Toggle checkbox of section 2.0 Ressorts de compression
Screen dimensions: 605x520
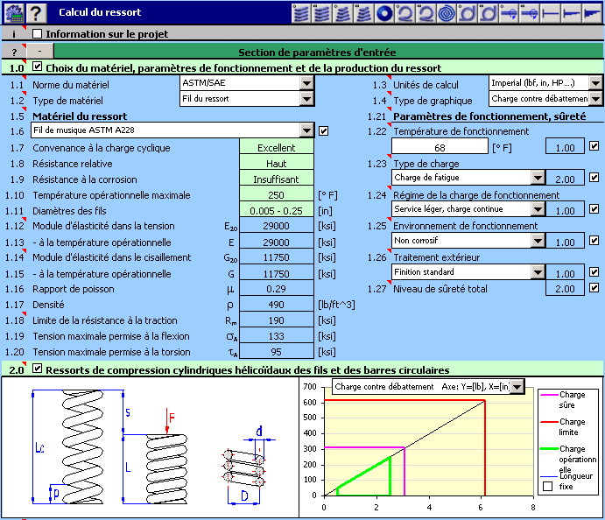(x=37, y=369)
